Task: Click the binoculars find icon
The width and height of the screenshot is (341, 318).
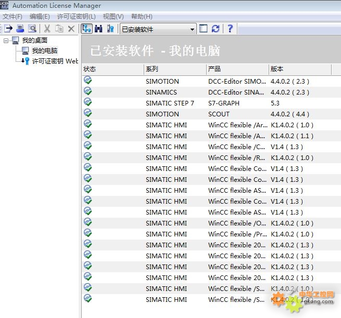Action: pos(98,29)
